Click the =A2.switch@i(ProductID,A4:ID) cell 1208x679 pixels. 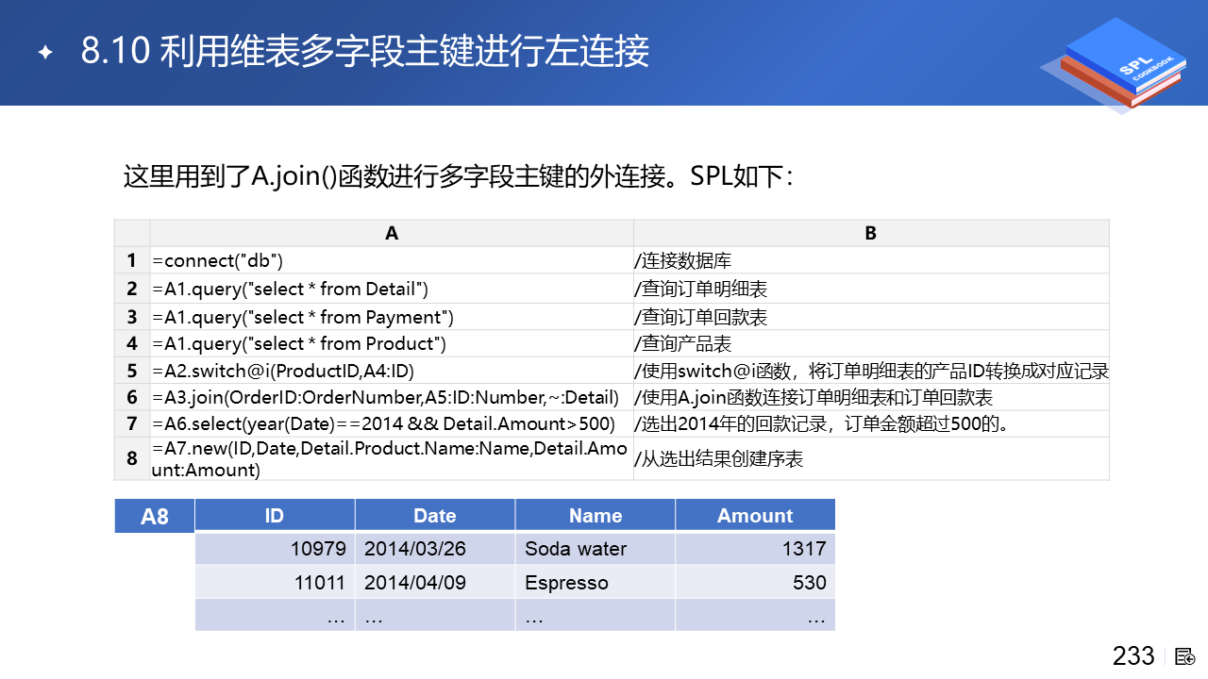coord(392,371)
